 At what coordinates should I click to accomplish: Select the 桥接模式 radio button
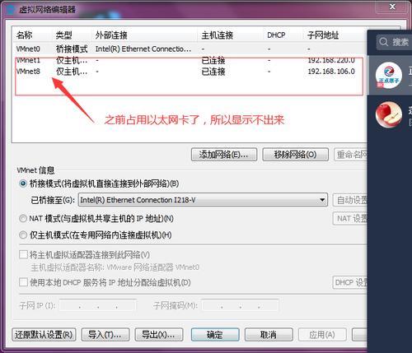(23, 183)
